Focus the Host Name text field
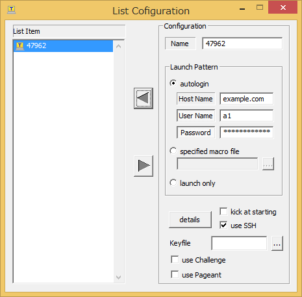302x297 pixels. pos(246,99)
